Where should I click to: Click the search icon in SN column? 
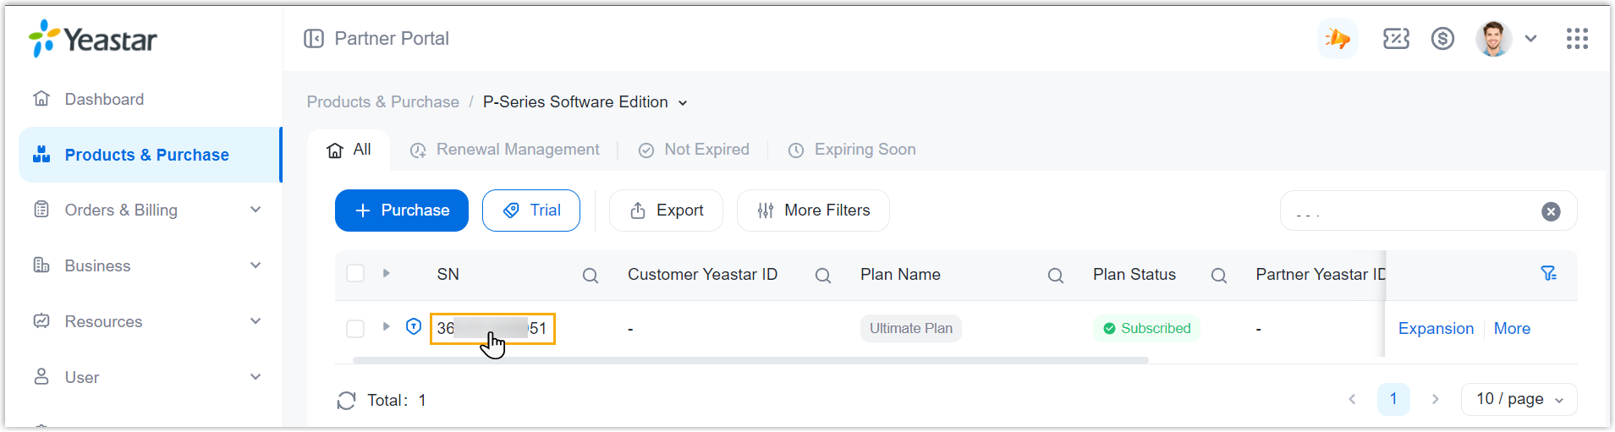(591, 276)
